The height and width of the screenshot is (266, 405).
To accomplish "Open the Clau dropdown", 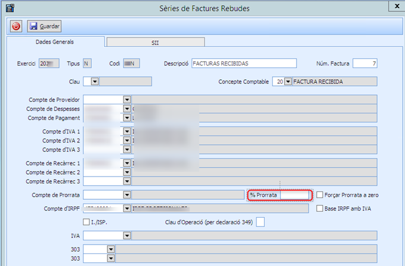I will (x=95, y=81).
